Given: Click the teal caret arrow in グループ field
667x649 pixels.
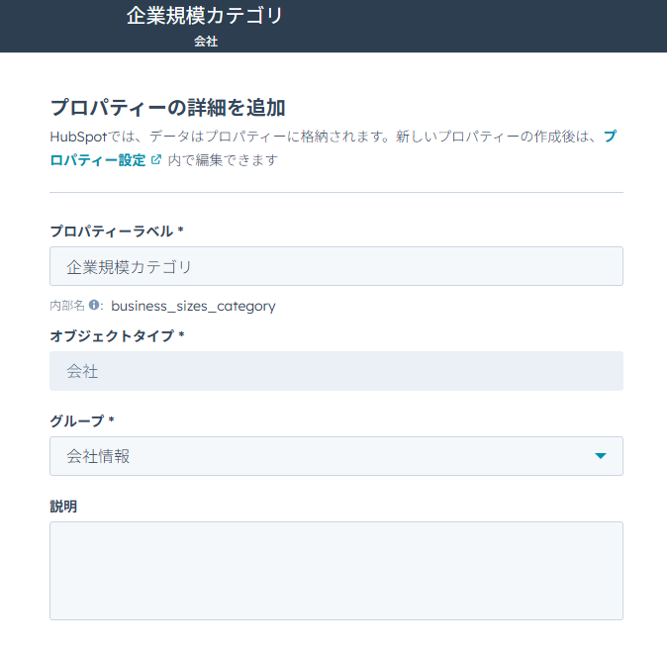Looking at the screenshot, I should (x=600, y=456).
